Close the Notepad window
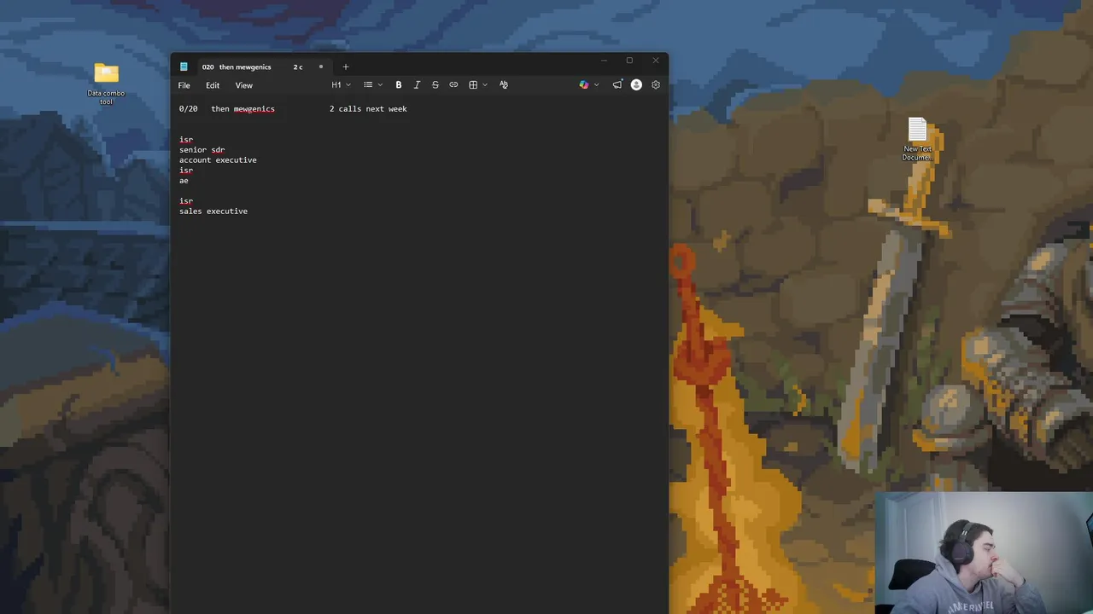This screenshot has height=614, width=1093. pyautogui.click(x=656, y=61)
